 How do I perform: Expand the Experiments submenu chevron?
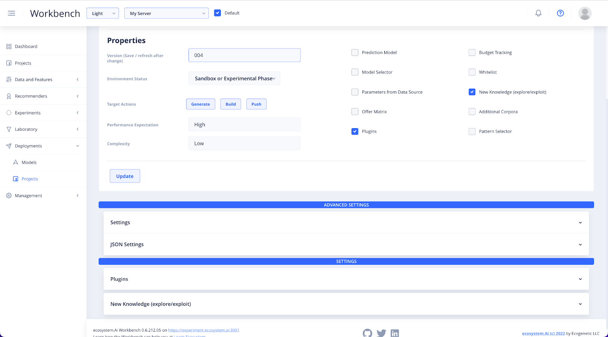point(78,113)
